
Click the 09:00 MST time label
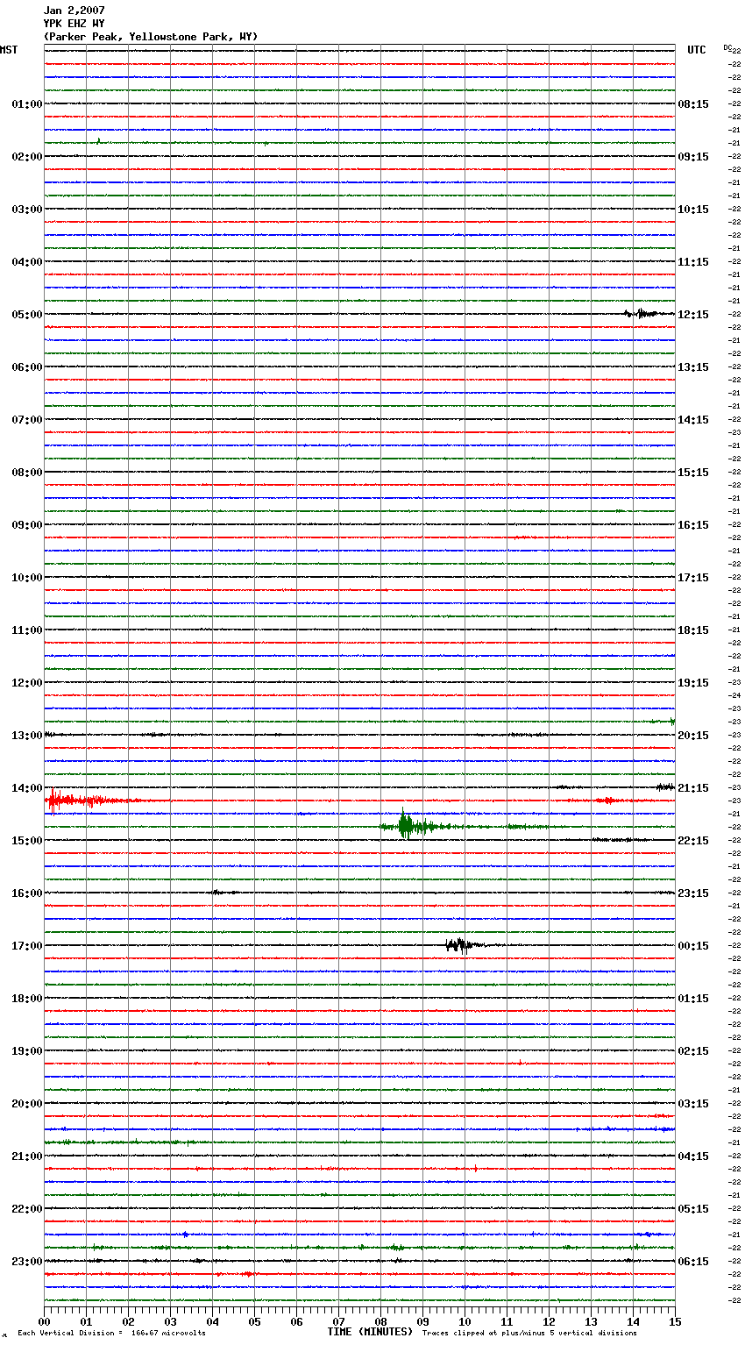[27, 525]
